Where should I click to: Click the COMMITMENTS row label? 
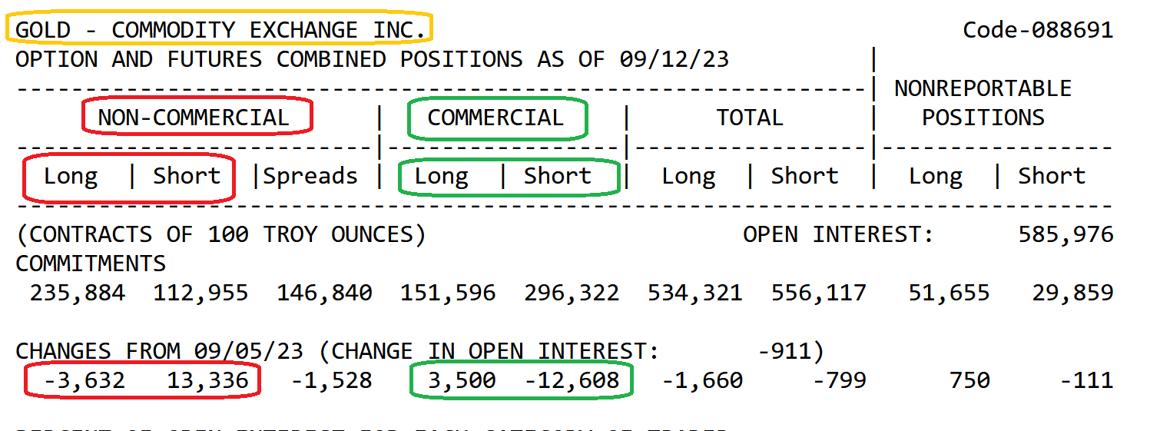[x=91, y=264]
